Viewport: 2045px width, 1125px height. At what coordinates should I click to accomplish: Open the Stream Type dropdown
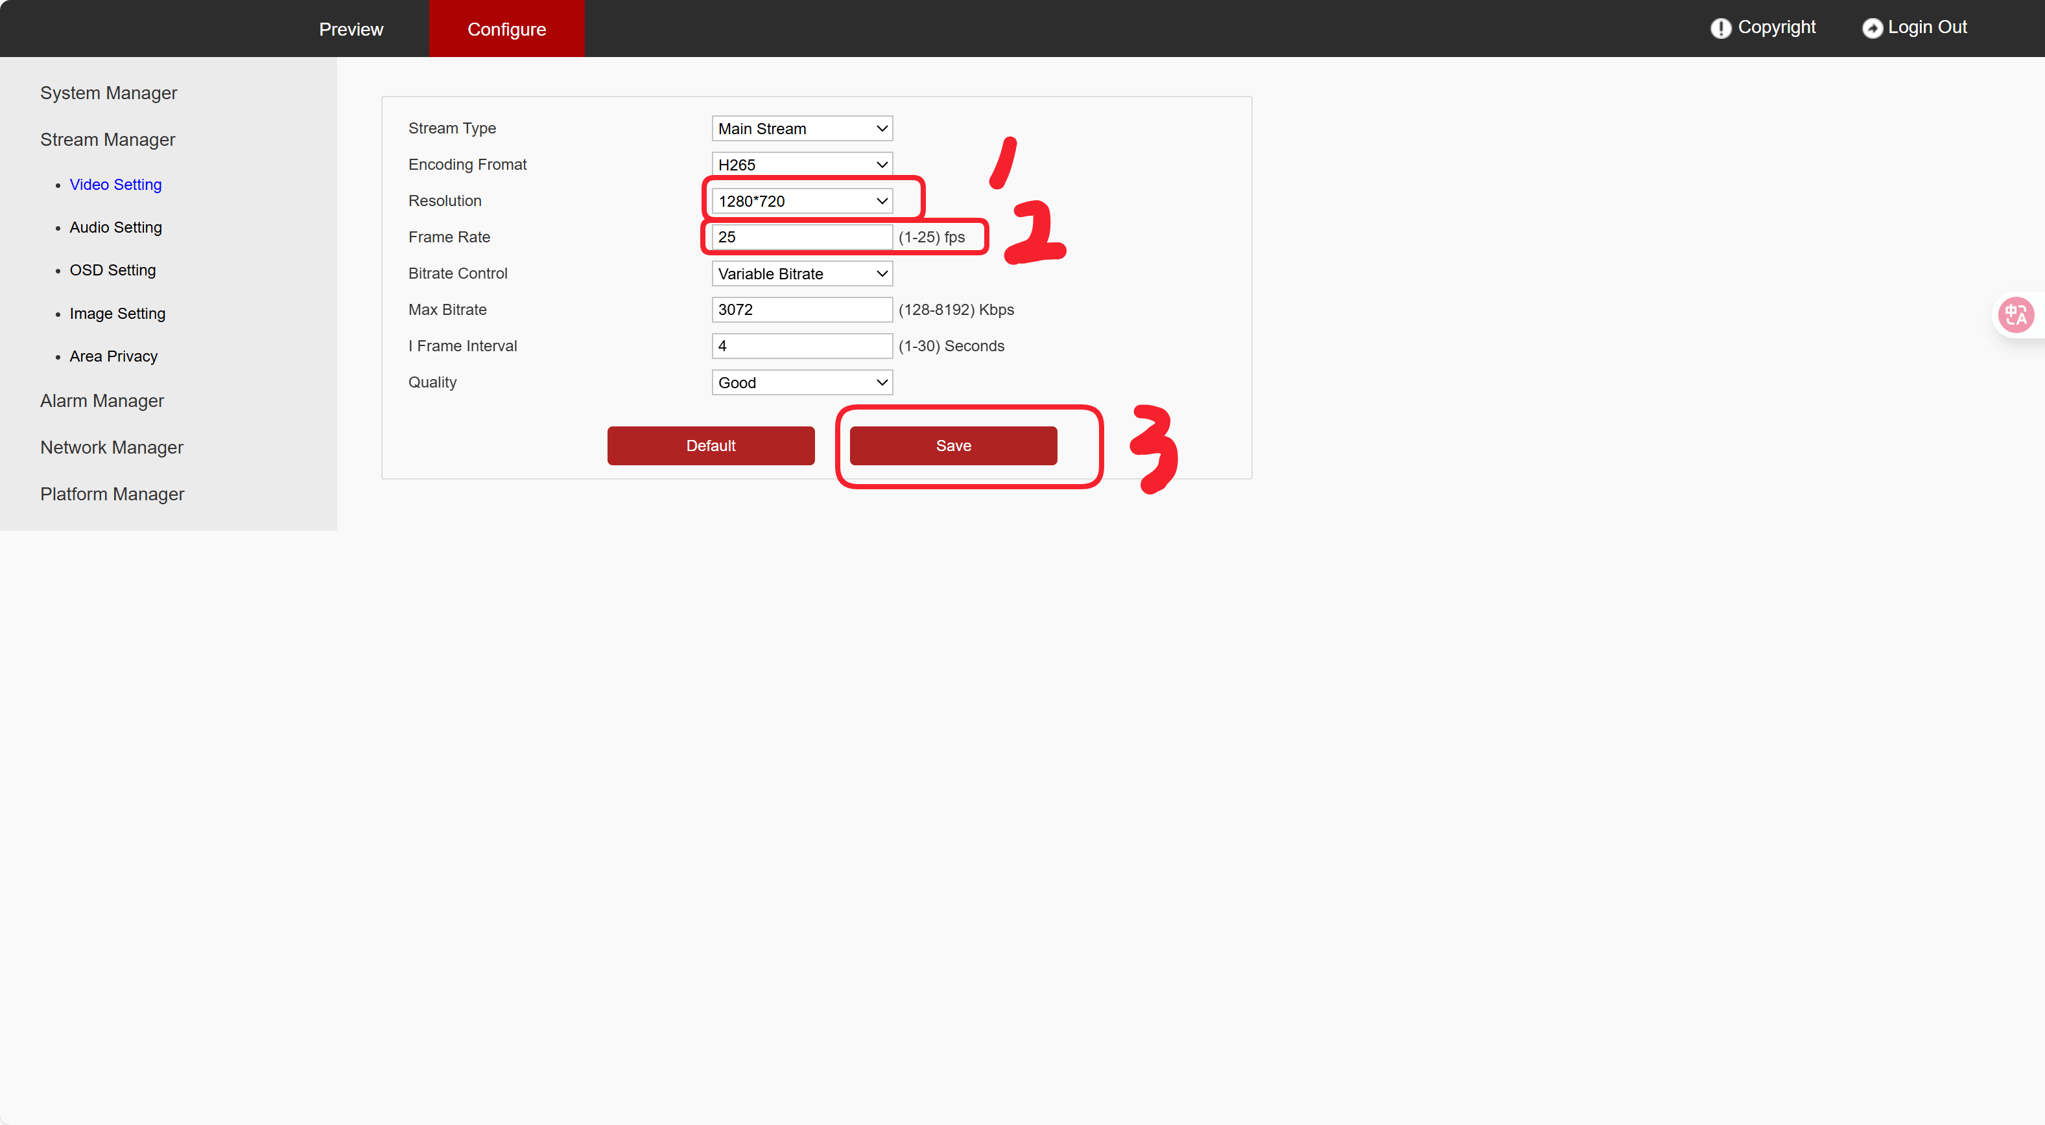[802, 128]
